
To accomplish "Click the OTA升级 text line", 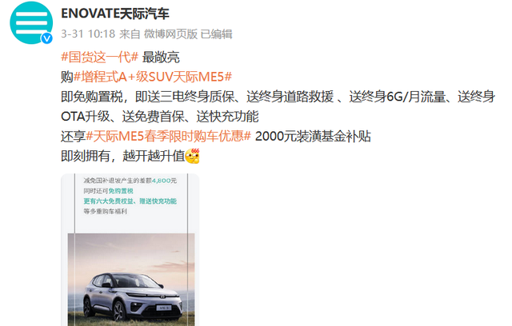I will click(x=160, y=117).
